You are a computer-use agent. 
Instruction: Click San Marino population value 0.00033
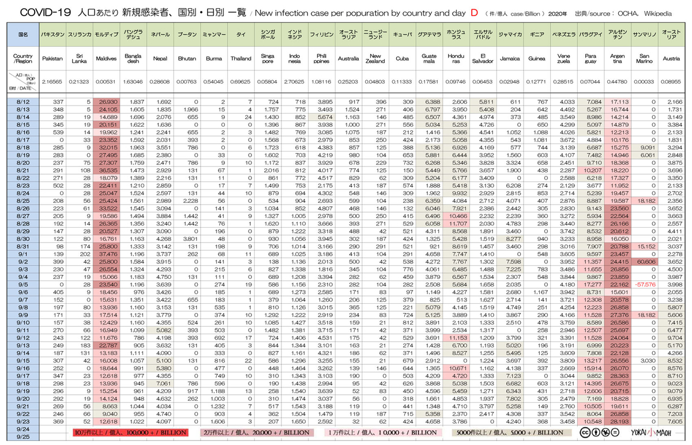coord(644,83)
